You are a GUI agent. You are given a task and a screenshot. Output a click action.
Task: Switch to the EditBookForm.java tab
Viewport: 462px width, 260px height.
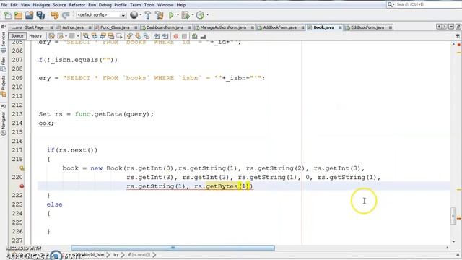click(x=367, y=27)
